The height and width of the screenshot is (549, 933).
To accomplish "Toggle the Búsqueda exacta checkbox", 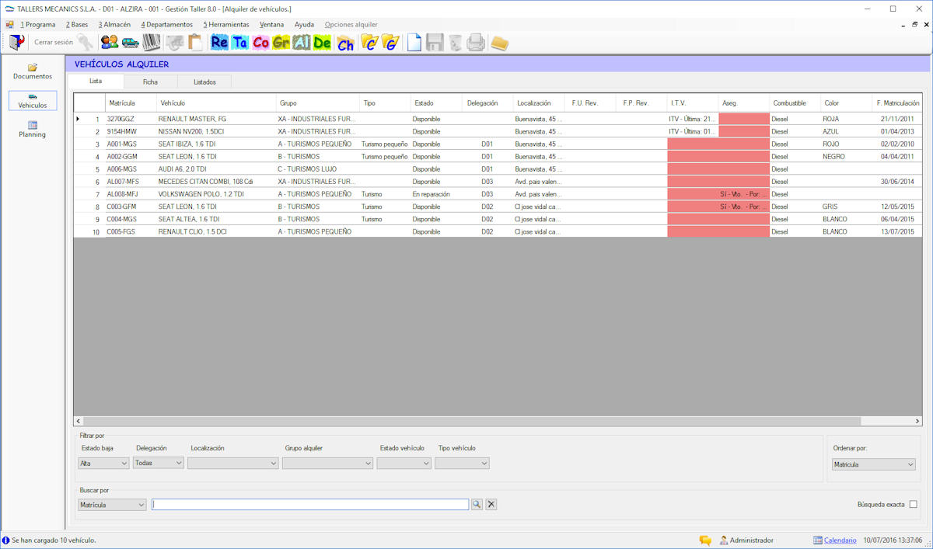I will [x=914, y=504].
